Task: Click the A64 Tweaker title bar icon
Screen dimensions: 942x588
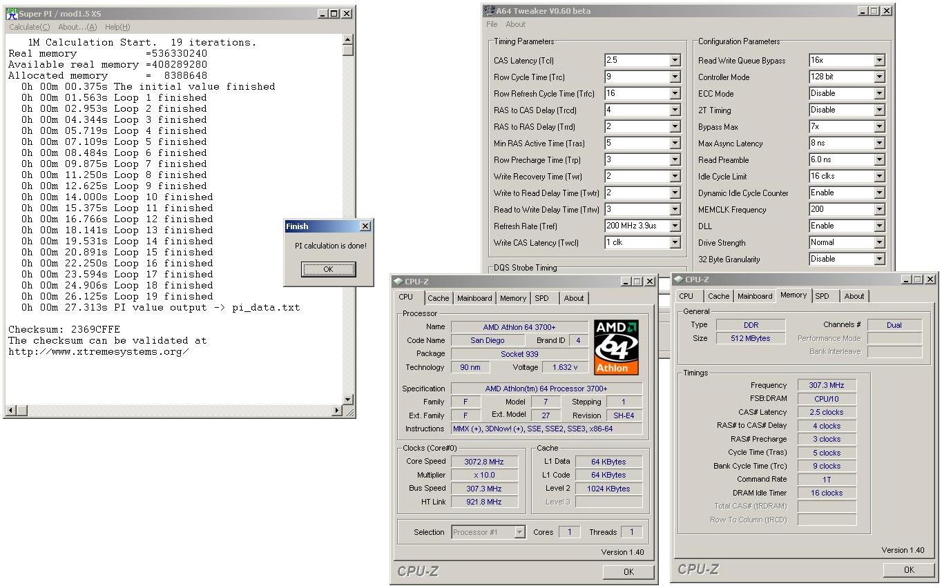Action: [x=489, y=10]
